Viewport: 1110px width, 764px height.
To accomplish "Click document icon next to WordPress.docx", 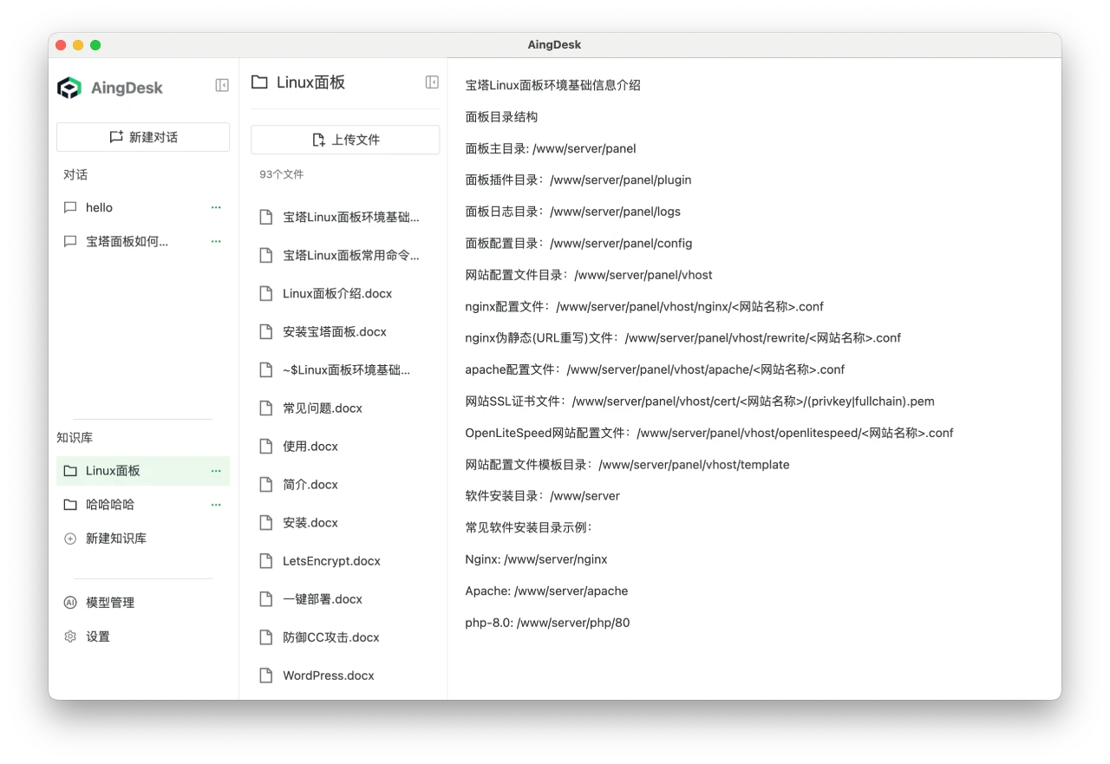I will 265,675.
